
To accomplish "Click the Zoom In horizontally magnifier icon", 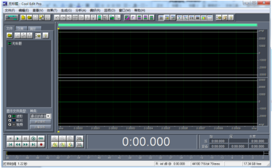I will coord(55,138).
